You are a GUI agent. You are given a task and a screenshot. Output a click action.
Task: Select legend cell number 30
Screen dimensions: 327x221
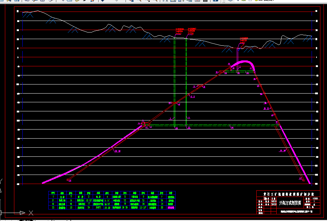click(x=162, y=207)
